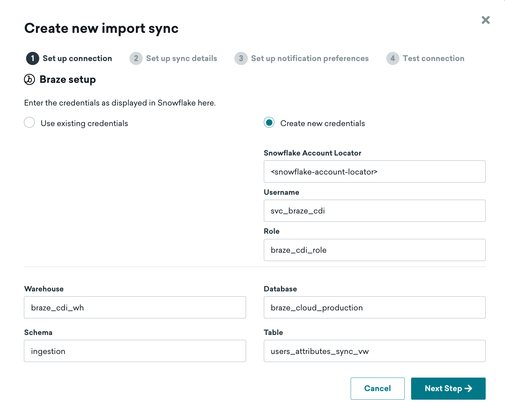505x419 pixels.
Task: Click the Braze logo icon beside Braze setup
Action: [x=29, y=79]
